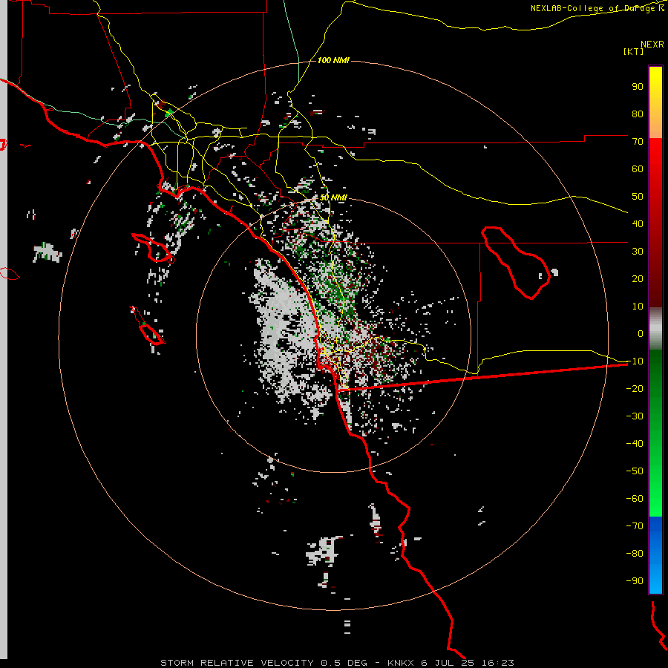Click the 50 value on the velocity scale

(x=638, y=197)
